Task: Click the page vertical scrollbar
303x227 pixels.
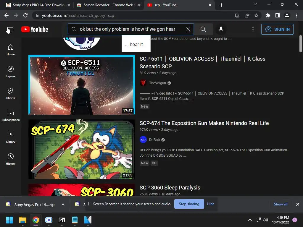Action: [301, 44]
